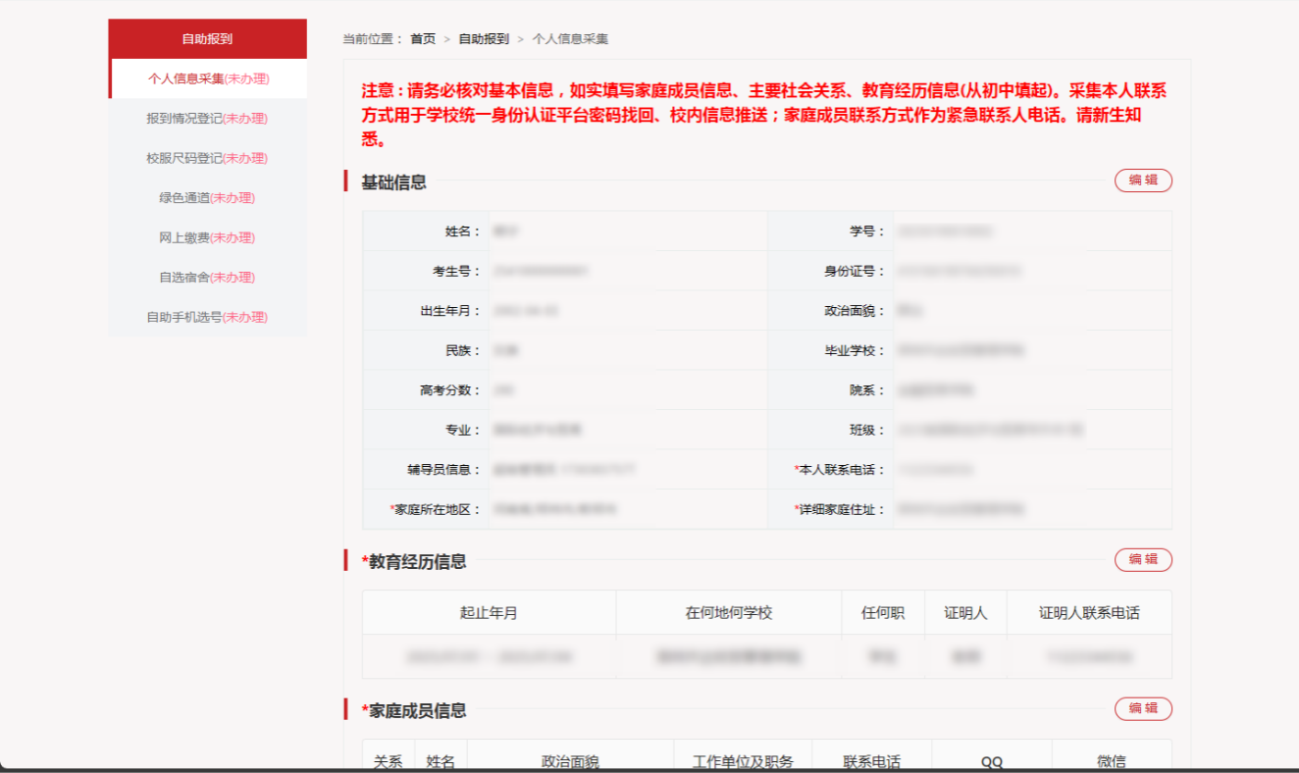The height and width of the screenshot is (773, 1299).
Task: Click 个人信息采集 at the breadcrumb end
Action: coord(570,39)
